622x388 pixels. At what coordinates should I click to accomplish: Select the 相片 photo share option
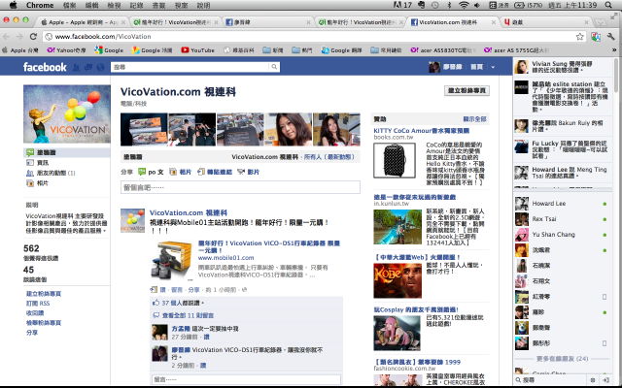pos(181,172)
